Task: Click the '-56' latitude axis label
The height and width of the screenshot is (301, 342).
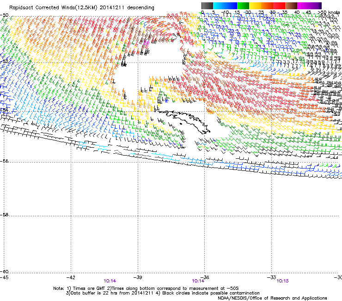Action: point(4,161)
